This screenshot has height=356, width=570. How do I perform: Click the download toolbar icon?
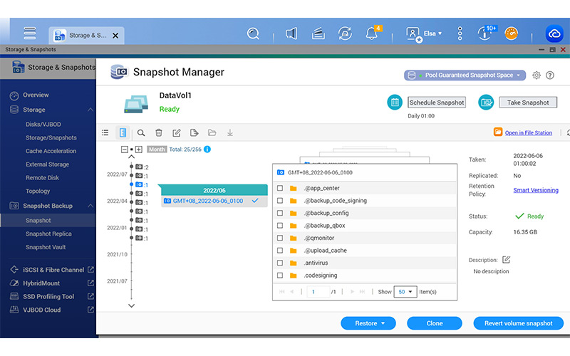tap(229, 133)
